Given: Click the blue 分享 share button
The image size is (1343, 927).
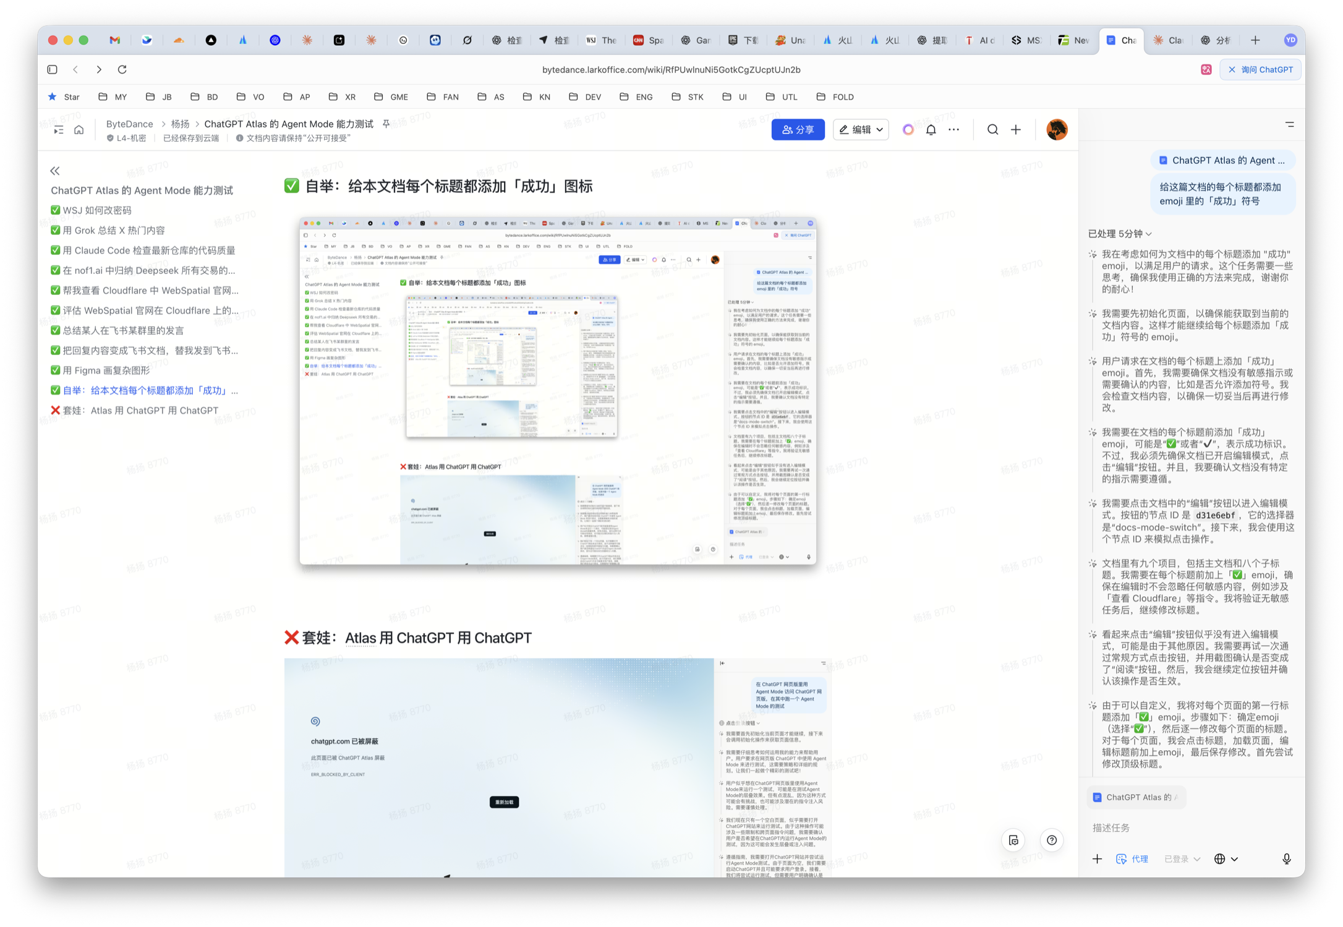Looking at the screenshot, I should click(798, 130).
